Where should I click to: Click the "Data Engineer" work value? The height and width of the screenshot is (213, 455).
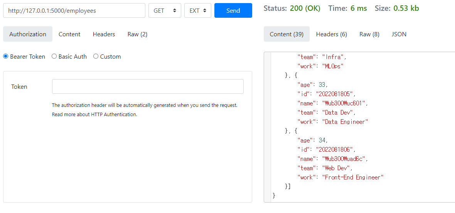(345, 122)
